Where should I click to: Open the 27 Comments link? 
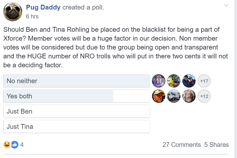[x=181, y=145]
